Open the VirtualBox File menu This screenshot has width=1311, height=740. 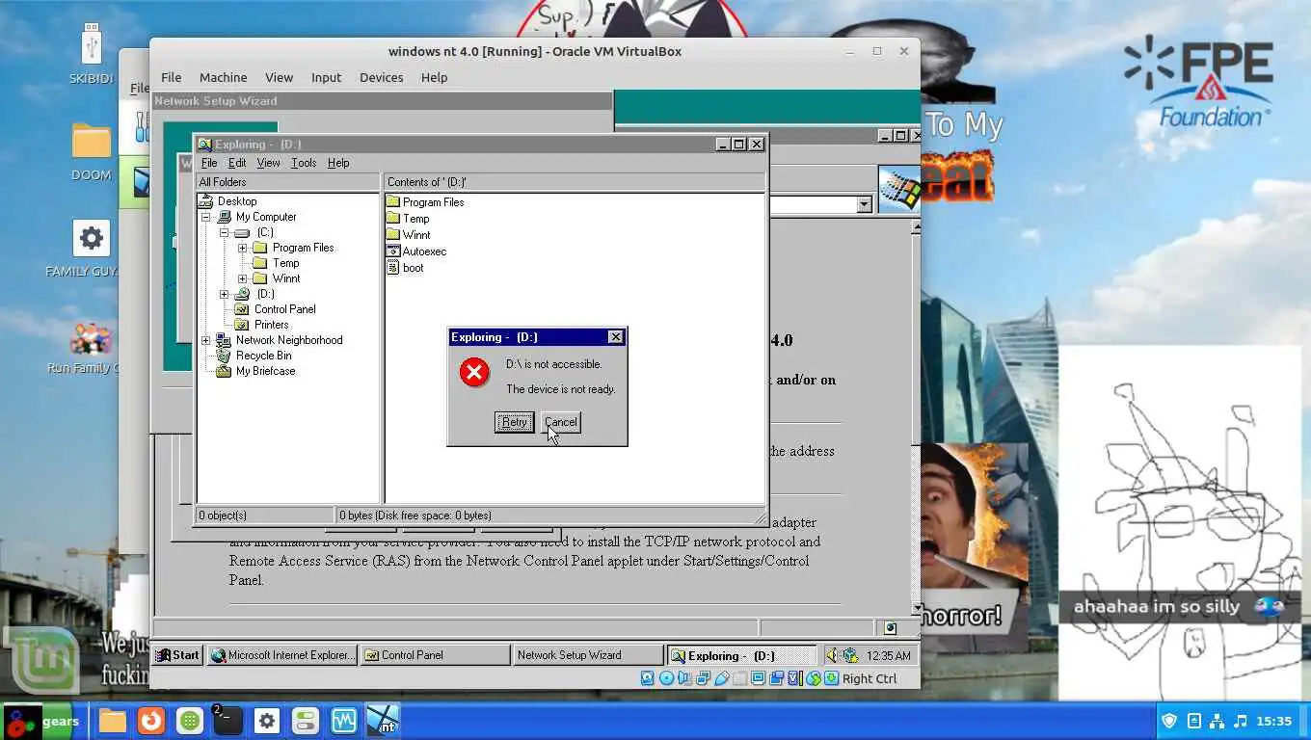pyautogui.click(x=171, y=77)
